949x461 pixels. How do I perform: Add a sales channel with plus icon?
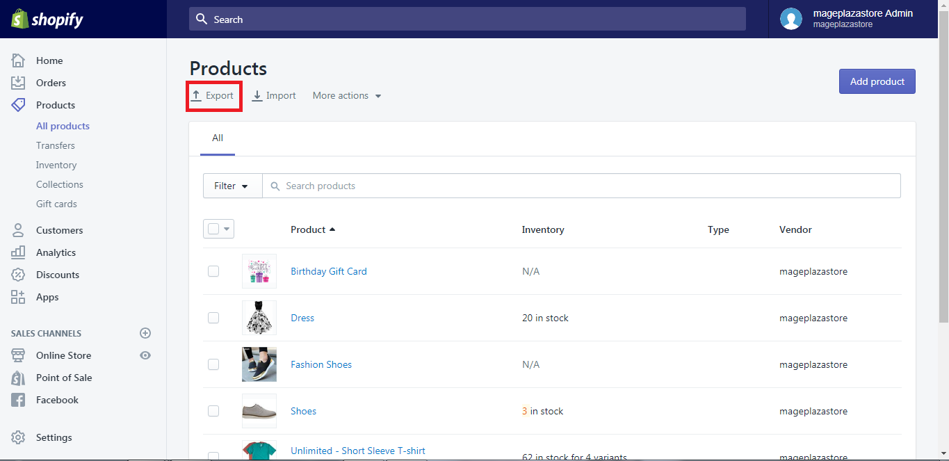click(145, 333)
